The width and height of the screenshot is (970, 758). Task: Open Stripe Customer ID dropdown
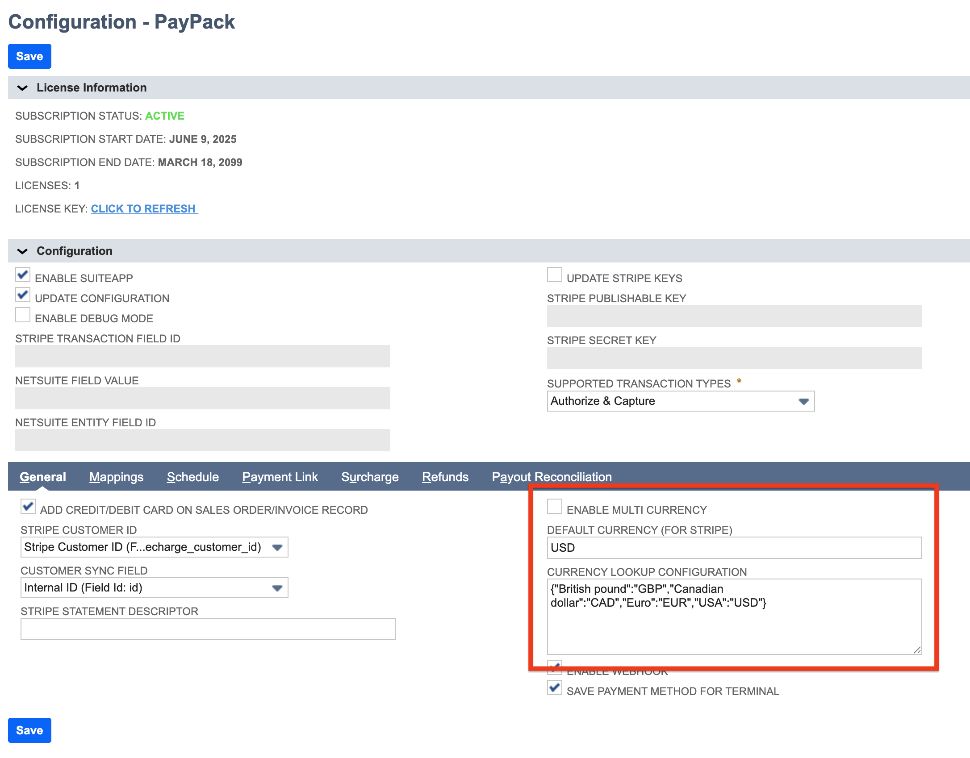tap(155, 547)
